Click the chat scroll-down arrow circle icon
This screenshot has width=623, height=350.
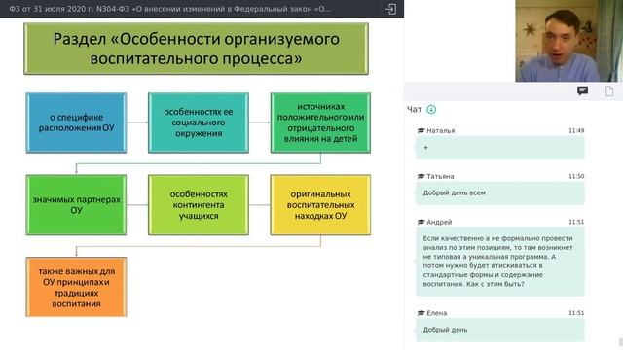[x=431, y=110]
